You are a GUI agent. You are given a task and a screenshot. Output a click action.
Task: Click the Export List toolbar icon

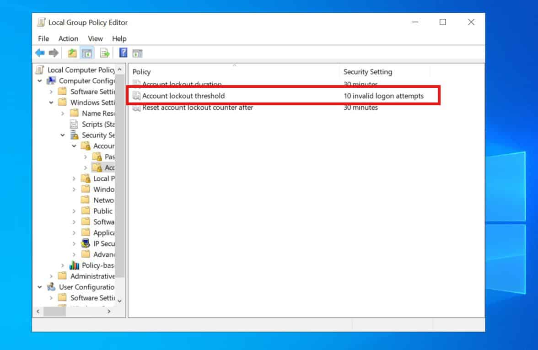click(104, 53)
